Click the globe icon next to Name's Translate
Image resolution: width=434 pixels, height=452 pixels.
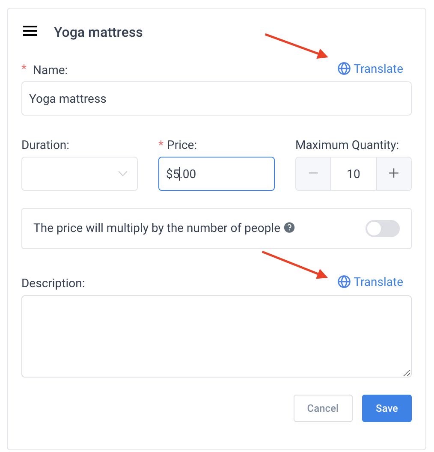tap(344, 68)
